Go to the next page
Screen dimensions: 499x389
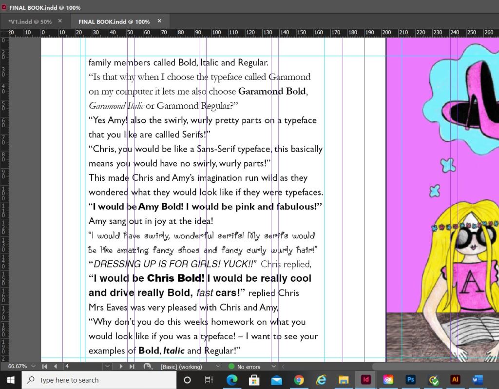point(121,366)
